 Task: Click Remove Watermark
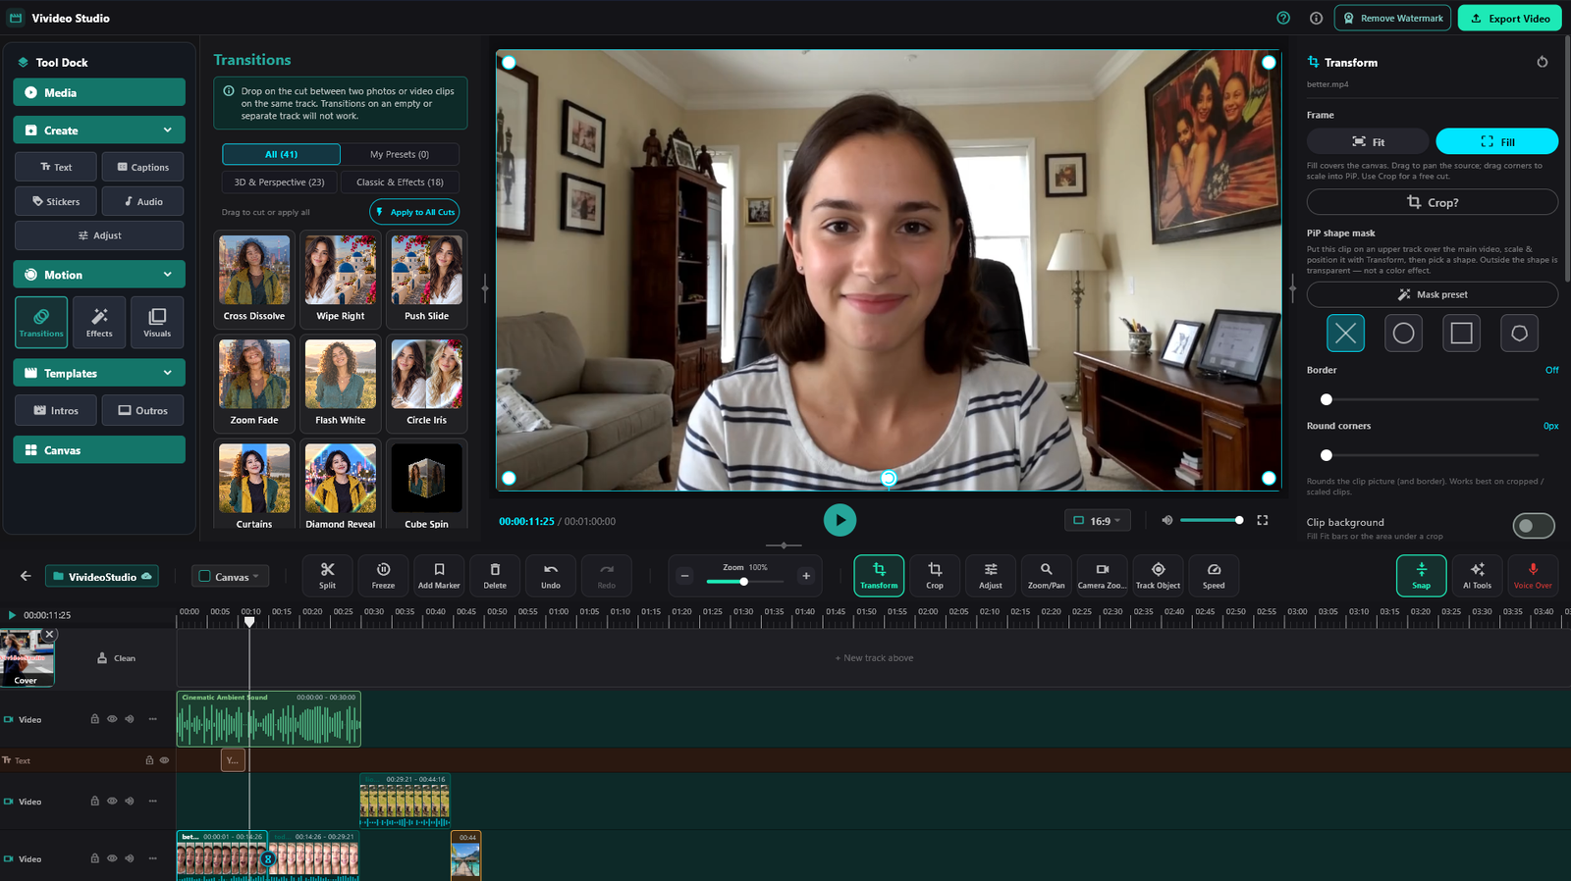[x=1392, y=18]
